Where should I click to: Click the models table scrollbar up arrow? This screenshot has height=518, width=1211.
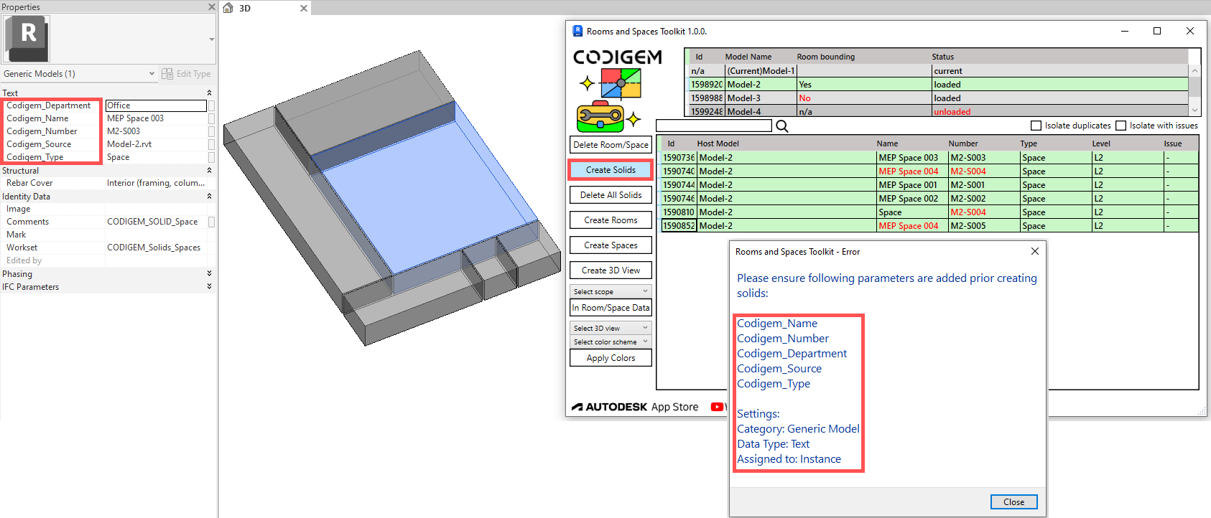coord(1194,70)
